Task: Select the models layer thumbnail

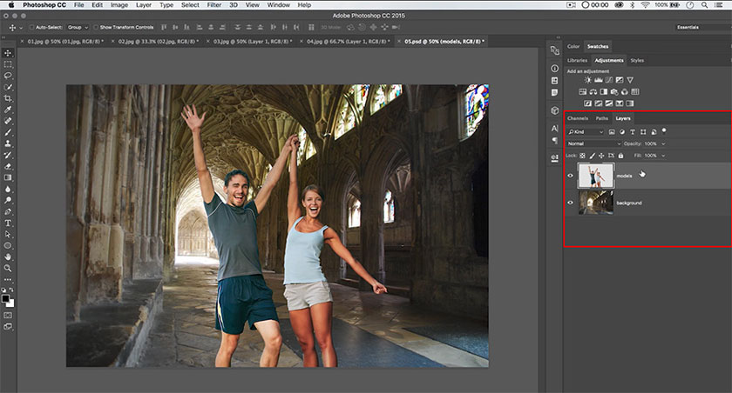Action: click(596, 176)
